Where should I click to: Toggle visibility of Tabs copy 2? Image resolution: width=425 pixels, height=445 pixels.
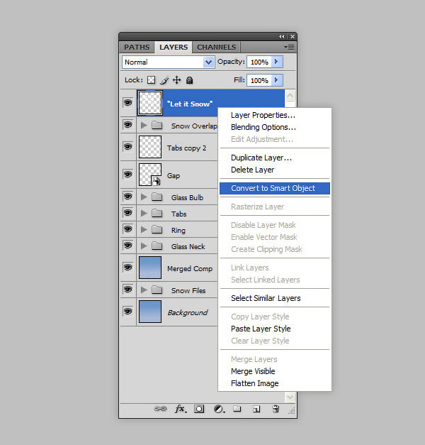coord(127,147)
